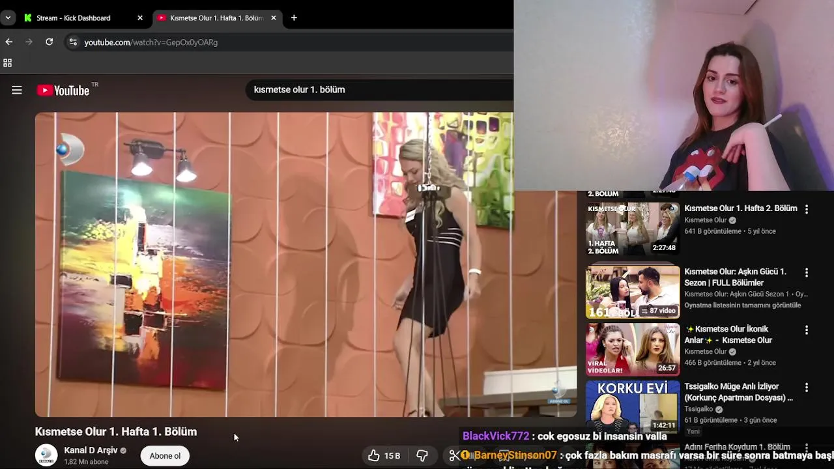Open Adını Feriha Koydum 1. Bölüm title
The height and width of the screenshot is (469, 834).
737,447
